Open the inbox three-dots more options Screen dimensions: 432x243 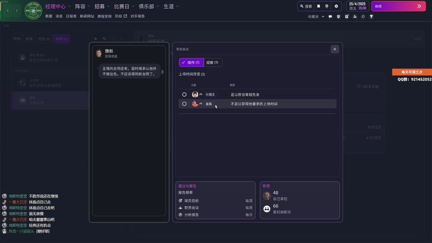122,38
